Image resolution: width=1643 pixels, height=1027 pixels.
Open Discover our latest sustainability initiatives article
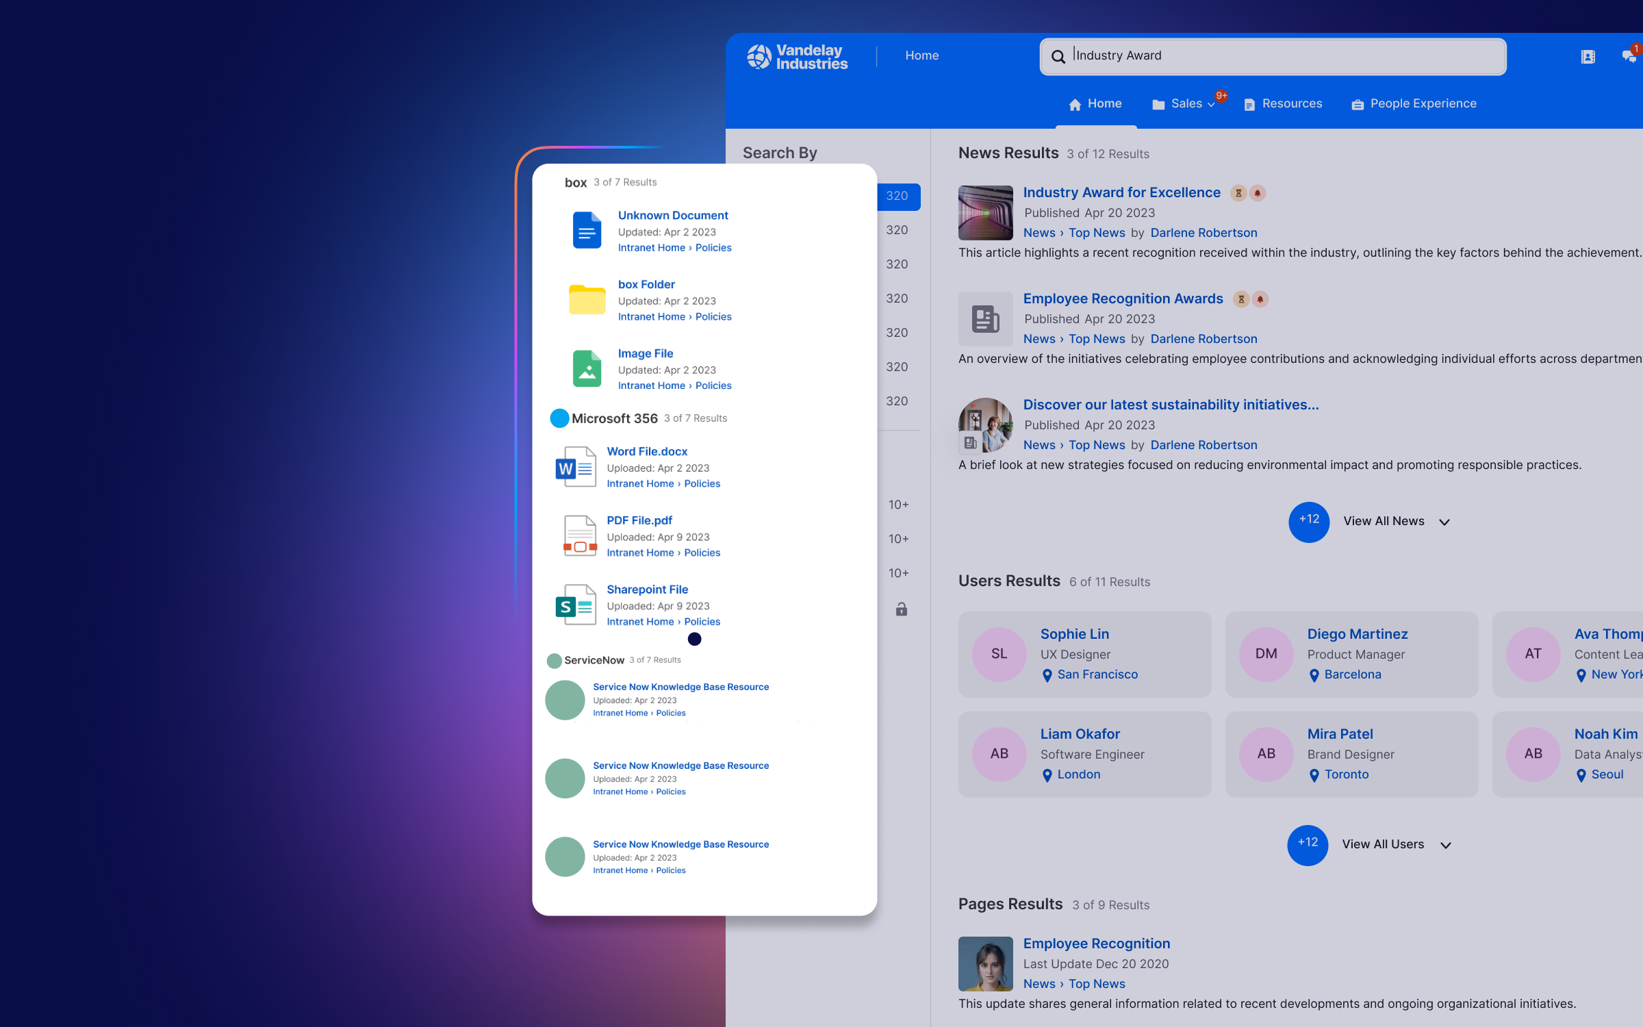[x=1171, y=405]
